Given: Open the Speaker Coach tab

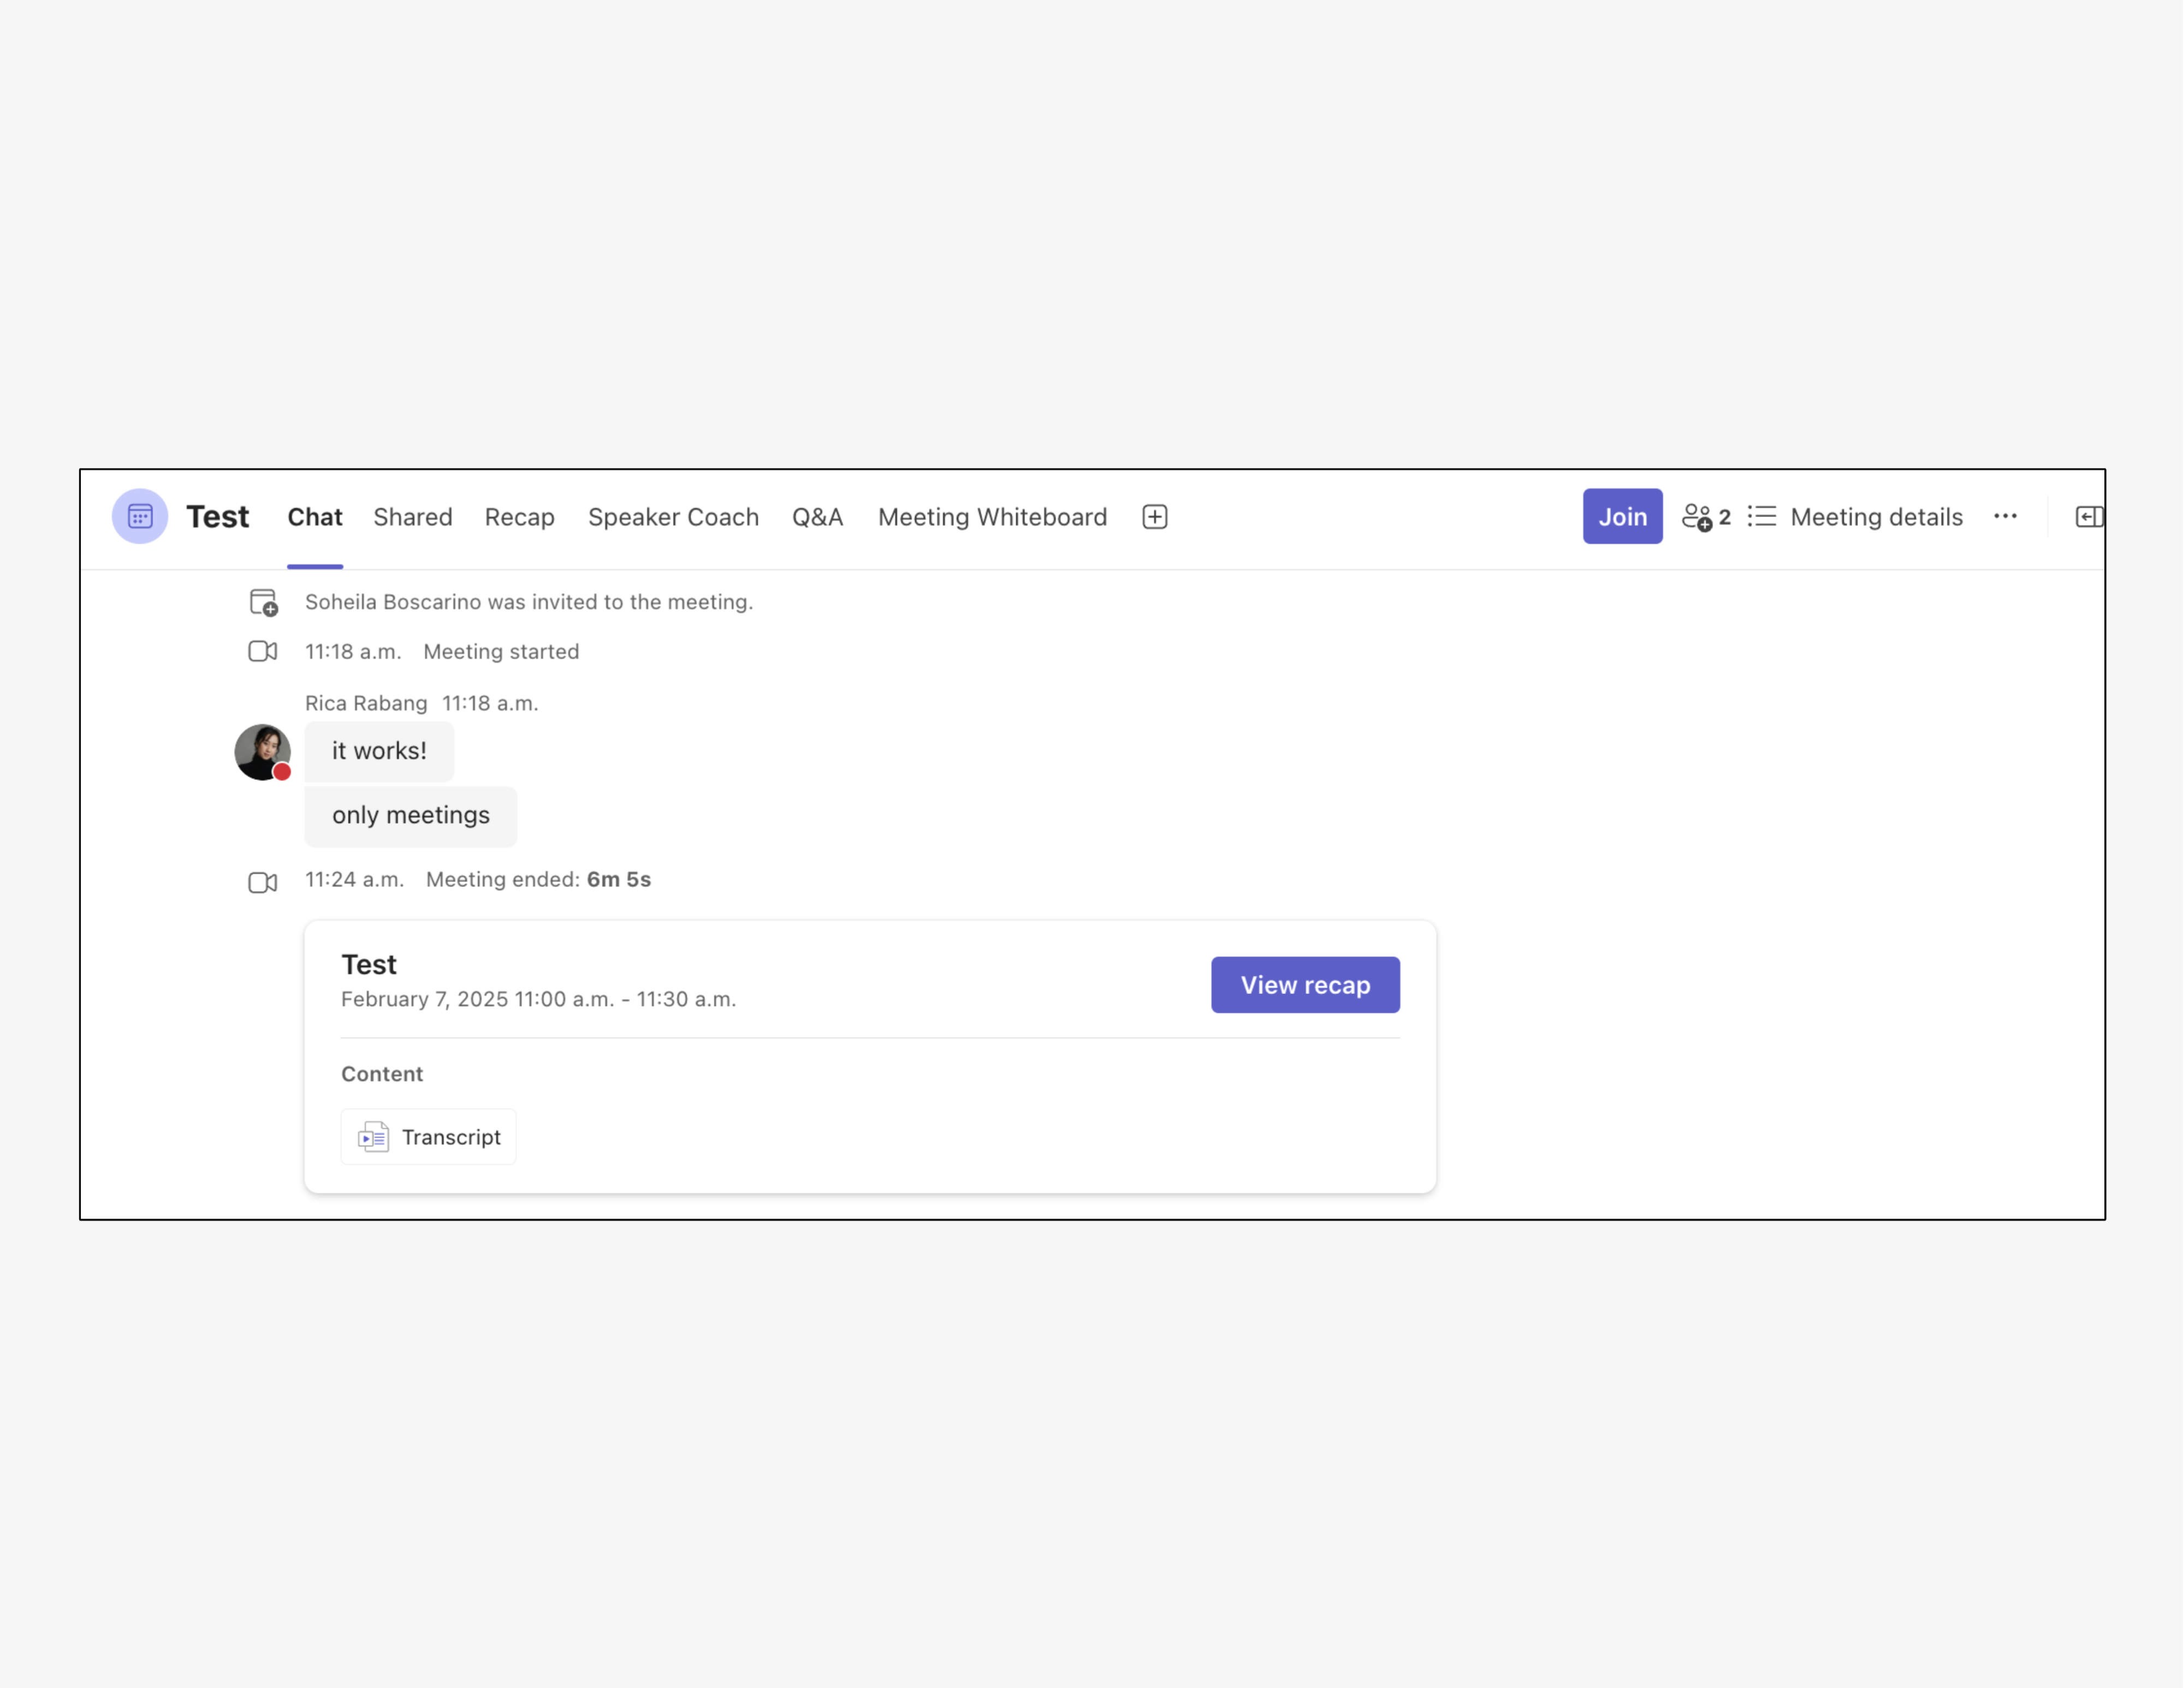Looking at the screenshot, I should pyautogui.click(x=673, y=517).
